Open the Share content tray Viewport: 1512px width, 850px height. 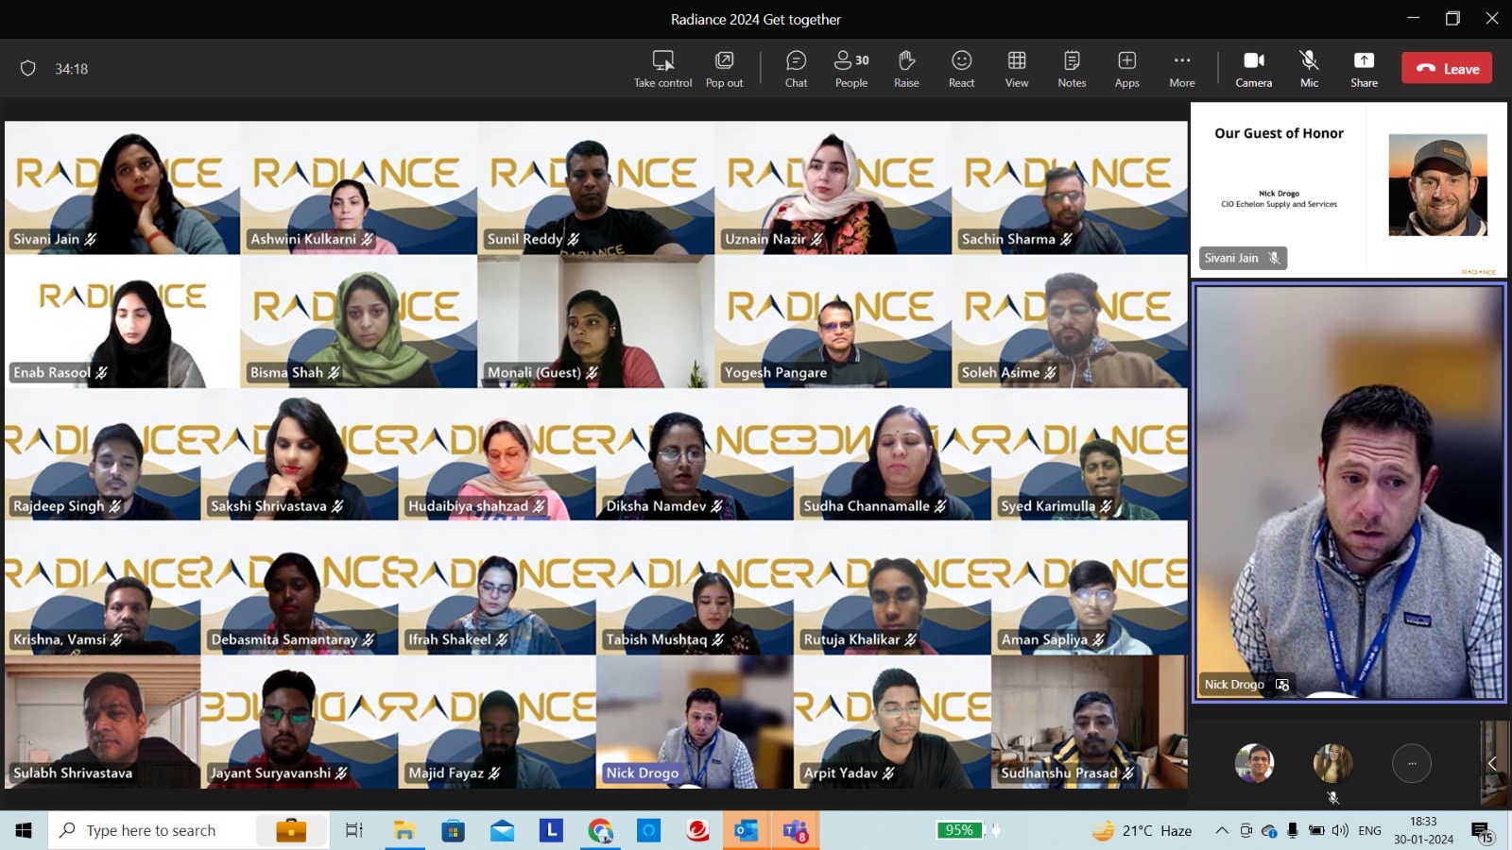pyautogui.click(x=1364, y=69)
